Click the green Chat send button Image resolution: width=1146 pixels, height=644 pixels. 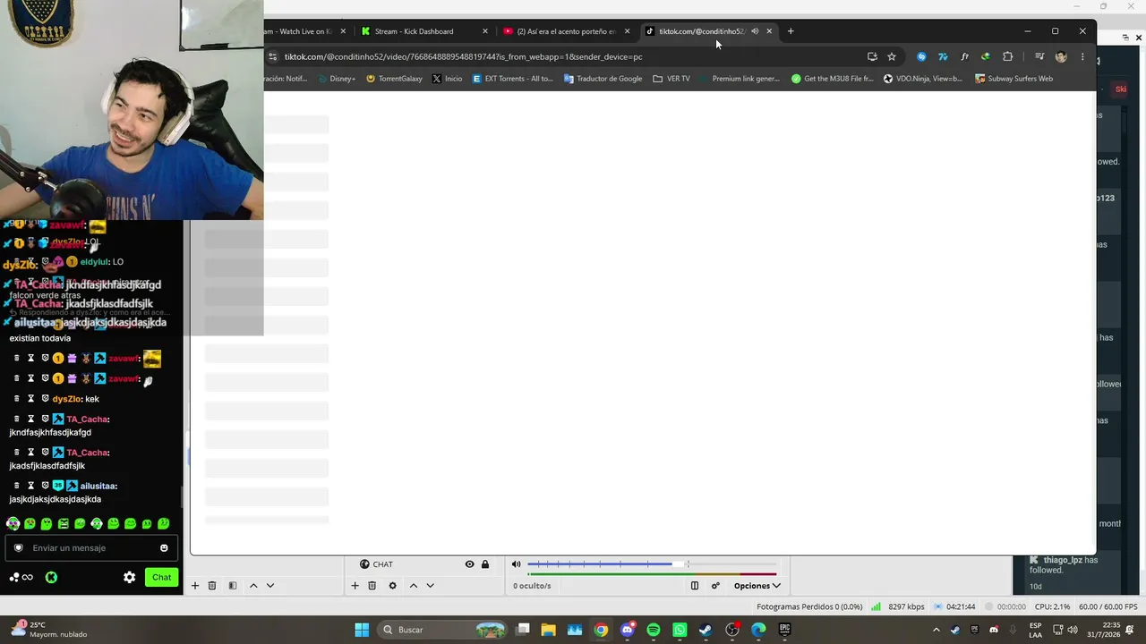[x=161, y=577]
